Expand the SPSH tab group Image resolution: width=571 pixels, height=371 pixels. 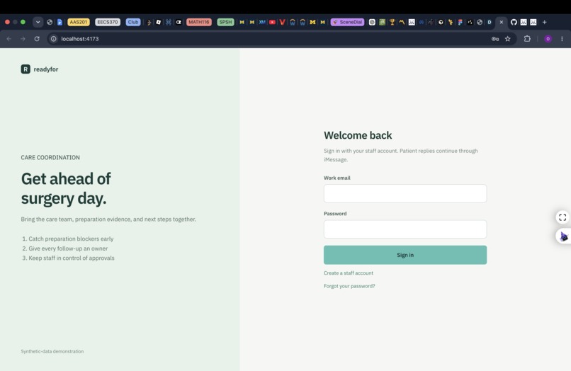[x=225, y=22]
